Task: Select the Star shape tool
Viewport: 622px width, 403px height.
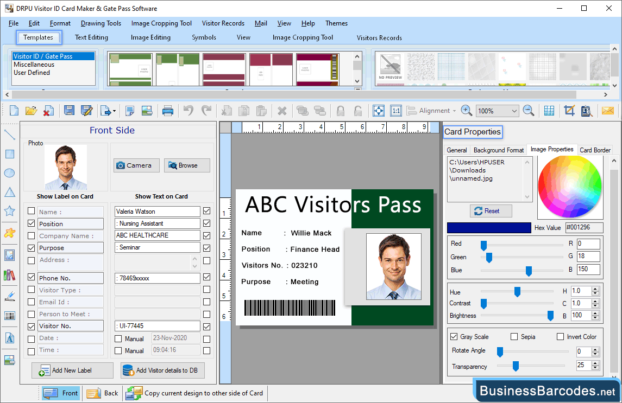Action: (10, 211)
